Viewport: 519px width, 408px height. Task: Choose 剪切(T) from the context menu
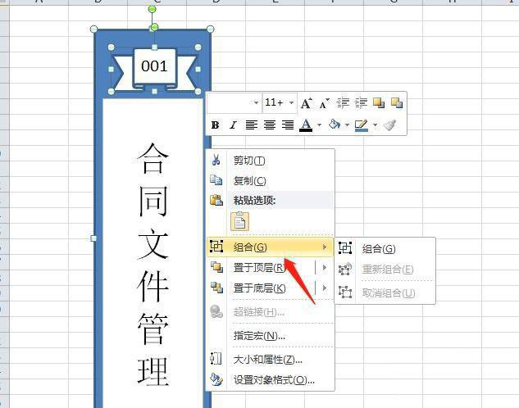(249, 161)
